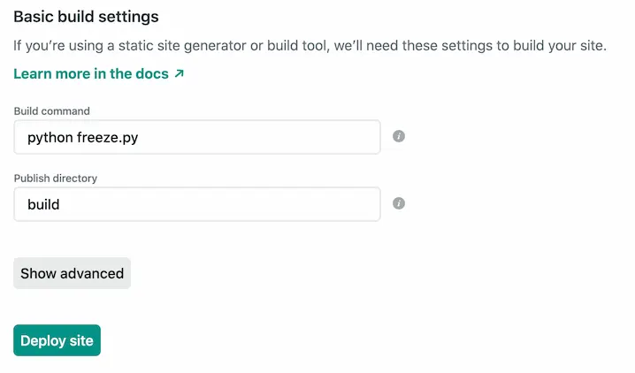635x373 pixels.
Task: Click the info icon beside Publish directory
Action: pyautogui.click(x=399, y=203)
